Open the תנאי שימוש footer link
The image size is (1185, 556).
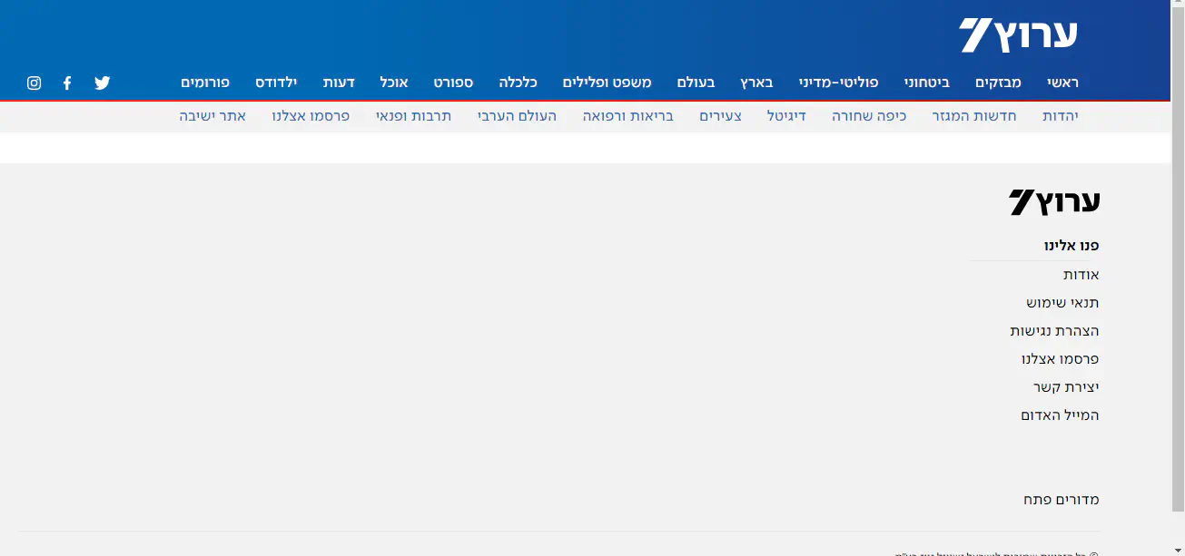click(1062, 303)
